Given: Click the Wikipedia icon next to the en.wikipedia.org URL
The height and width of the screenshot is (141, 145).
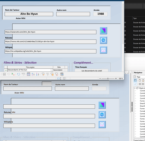Looking at the screenshot, I should click(x=104, y=50).
